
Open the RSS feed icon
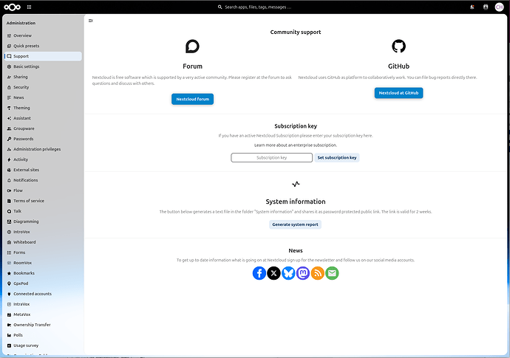coord(317,273)
